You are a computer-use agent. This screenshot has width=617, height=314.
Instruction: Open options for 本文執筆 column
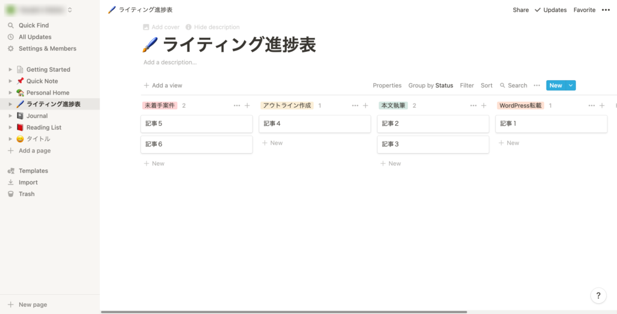(474, 105)
